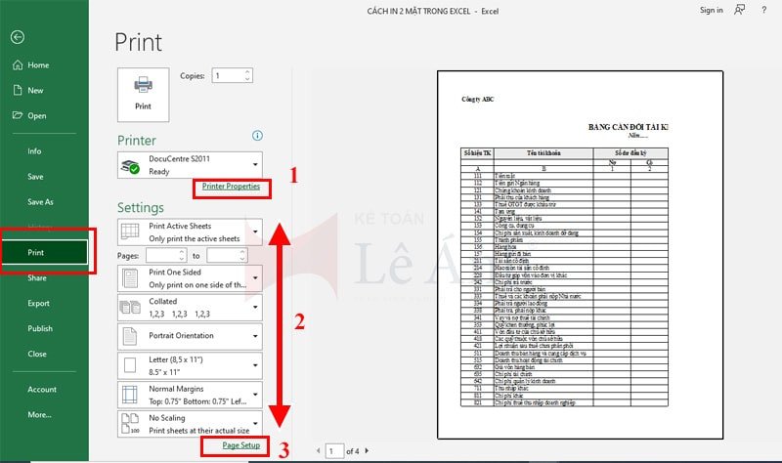Click the back arrow icon
782x463 pixels.
coord(18,37)
